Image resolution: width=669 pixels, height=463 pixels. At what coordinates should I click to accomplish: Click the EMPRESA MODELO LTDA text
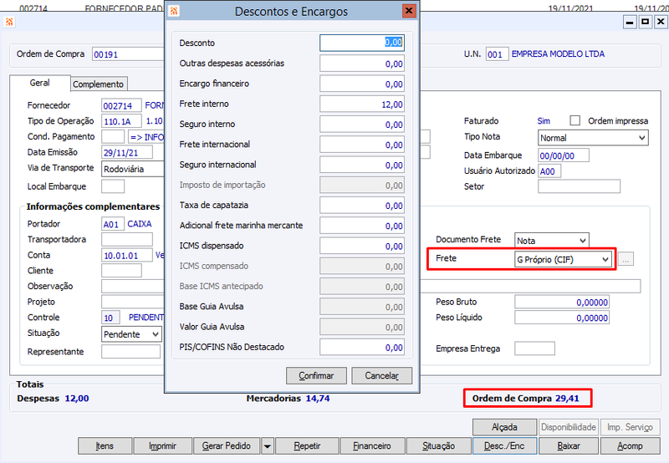point(558,53)
